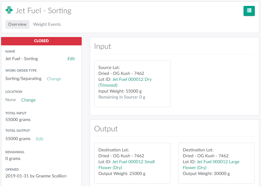The height and width of the screenshot is (186, 261).
Task: Click the Jet Fuel - Sorting page title
Action: [x=43, y=11]
